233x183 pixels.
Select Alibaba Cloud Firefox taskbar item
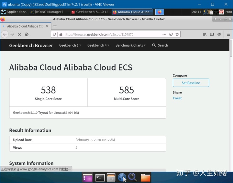point(133,12)
